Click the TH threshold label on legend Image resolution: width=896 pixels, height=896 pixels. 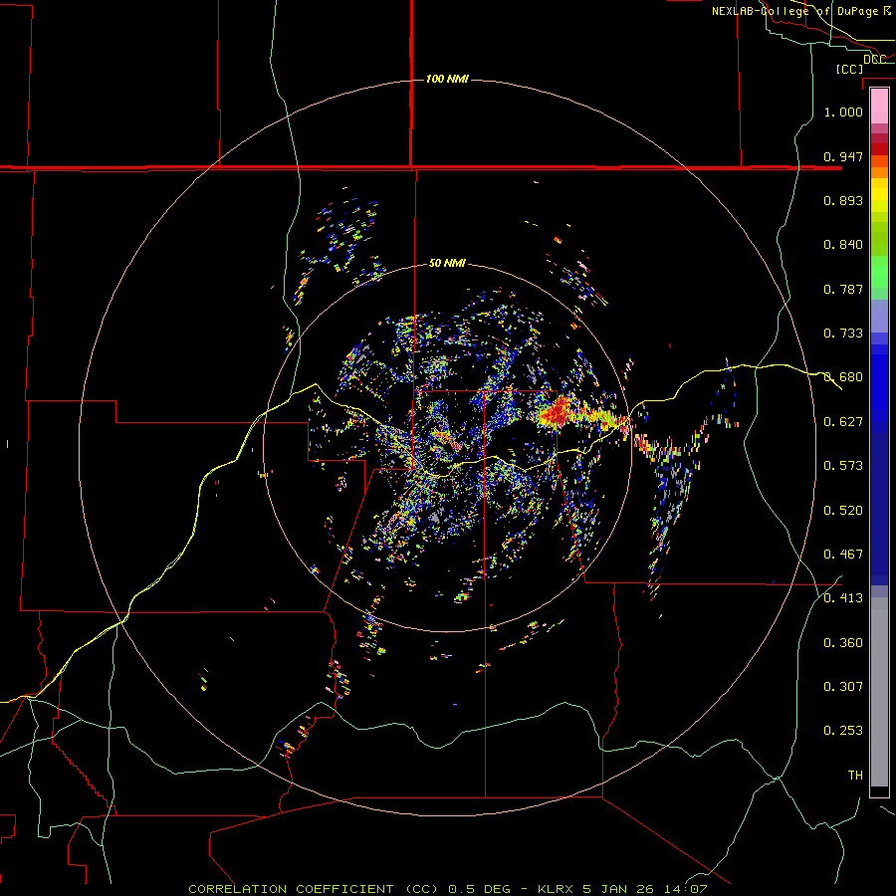855,776
